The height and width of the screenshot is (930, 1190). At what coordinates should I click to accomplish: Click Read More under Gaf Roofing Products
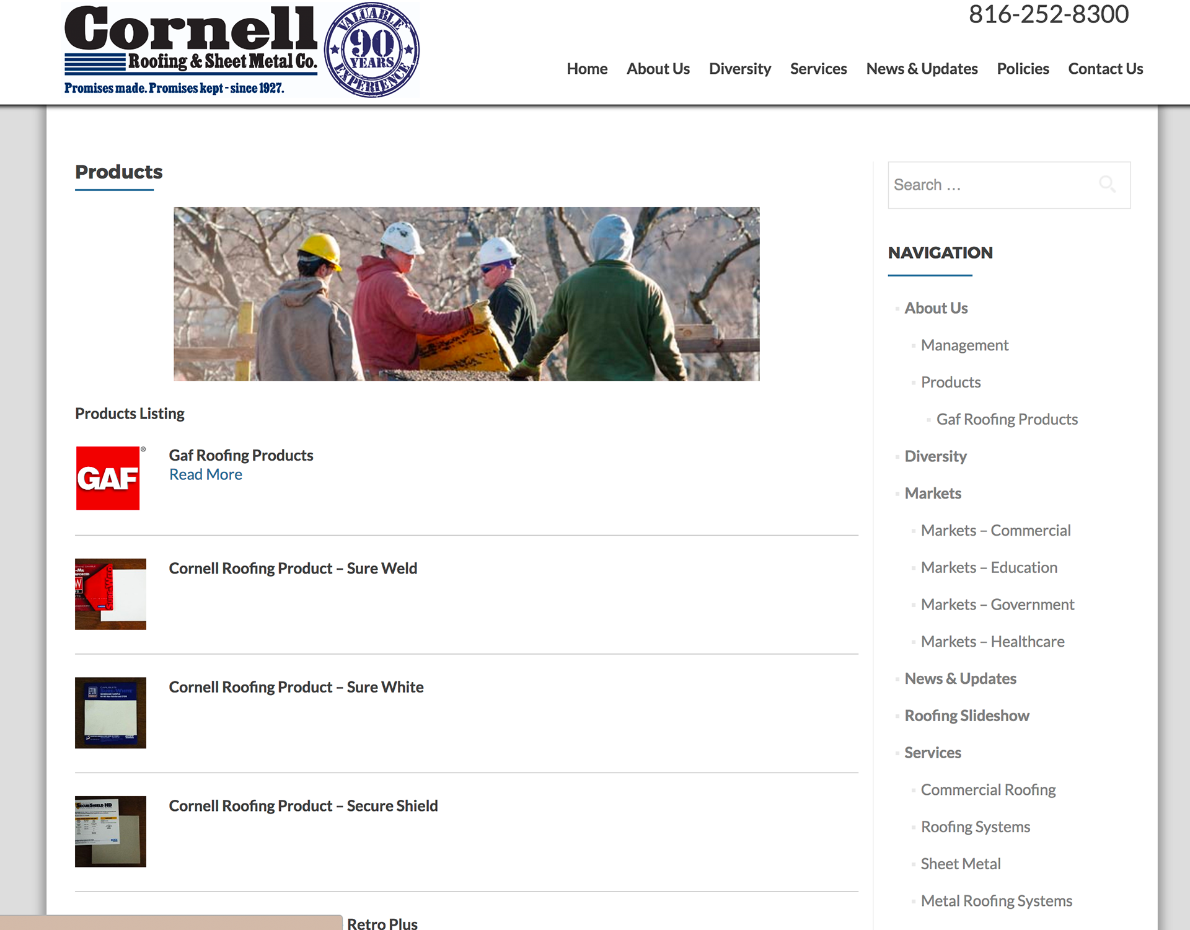click(206, 474)
